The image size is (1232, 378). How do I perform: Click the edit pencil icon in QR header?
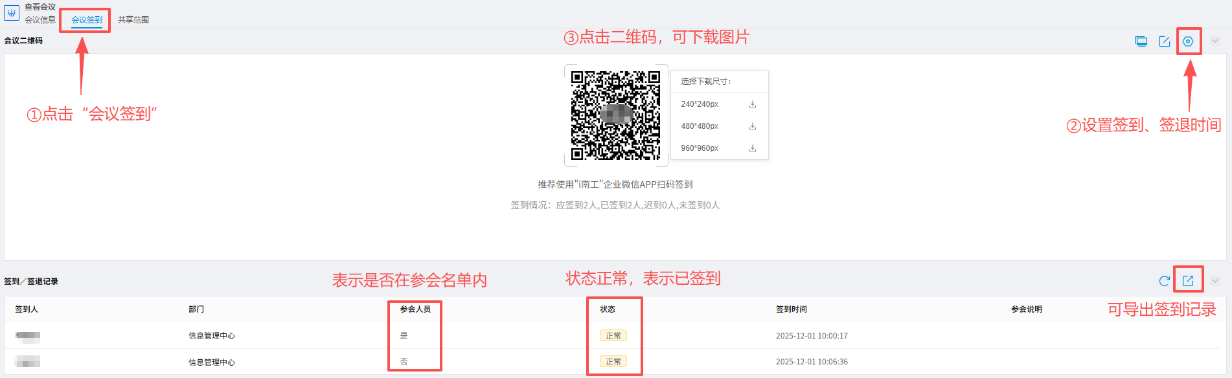pyautogui.click(x=1165, y=41)
